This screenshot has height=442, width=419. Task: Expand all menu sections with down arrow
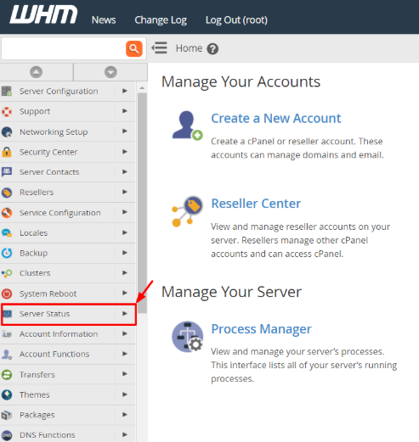tap(110, 72)
